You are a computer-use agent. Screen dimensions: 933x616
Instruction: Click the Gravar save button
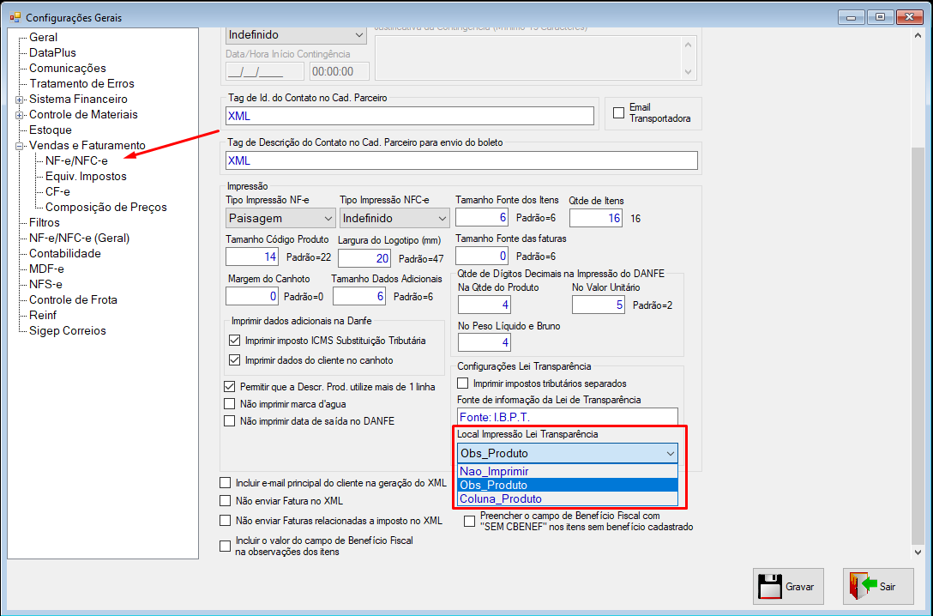click(788, 586)
